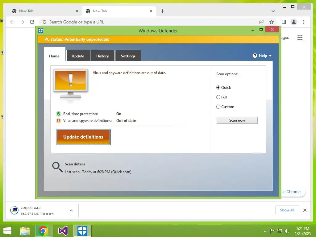Image resolution: width=316 pixels, height=237 pixels.
Task: Click 'Out of date' status value
Action: 126,121
